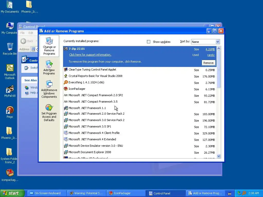The height and width of the screenshot is (197, 263).
Task: Switch to Control Panel taskbar button
Action: point(165,193)
